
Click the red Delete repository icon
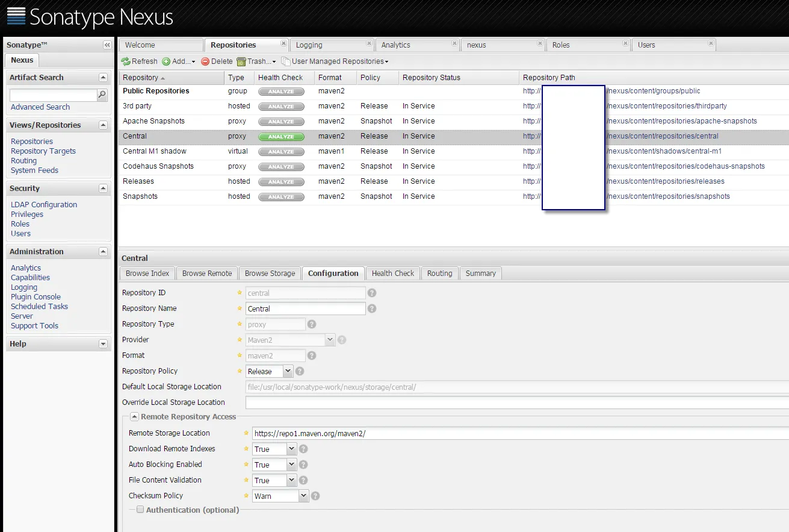pos(205,61)
